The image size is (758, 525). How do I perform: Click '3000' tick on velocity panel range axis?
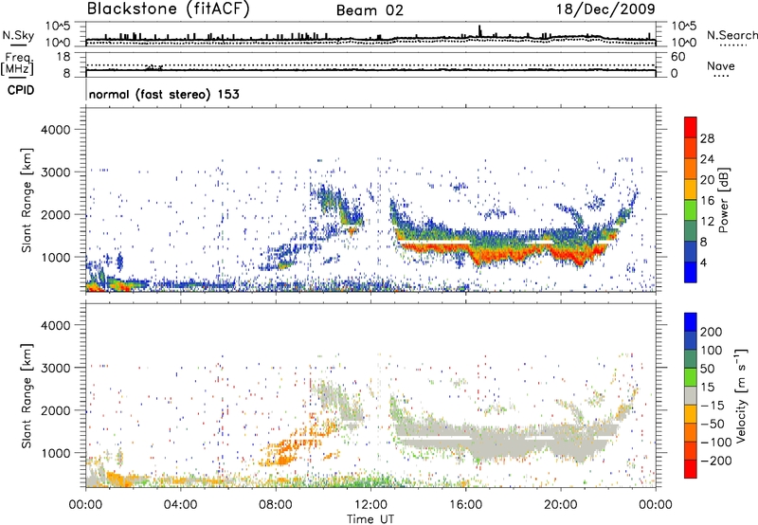tap(56, 368)
